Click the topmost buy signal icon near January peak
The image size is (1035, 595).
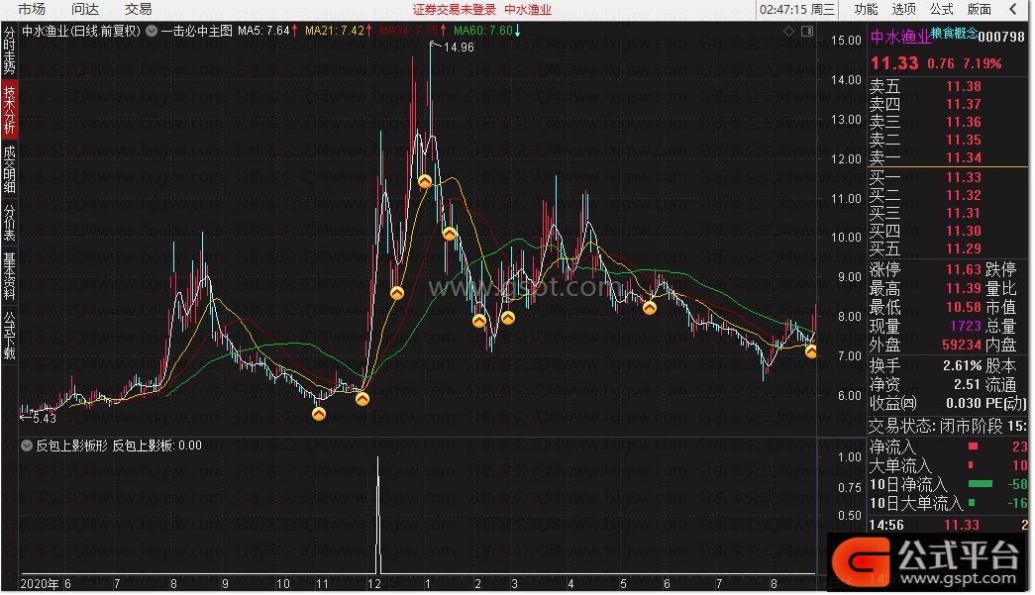click(425, 181)
